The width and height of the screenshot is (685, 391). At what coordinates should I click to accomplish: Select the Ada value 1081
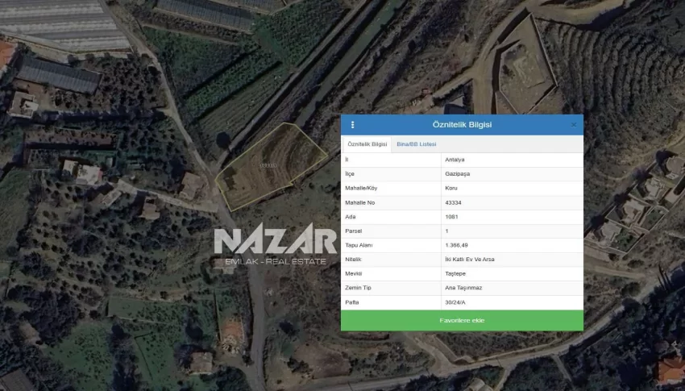[x=452, y=217]
